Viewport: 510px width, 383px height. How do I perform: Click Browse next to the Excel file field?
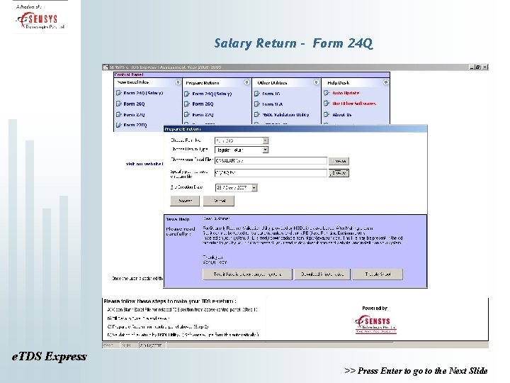tap(339, 161)
